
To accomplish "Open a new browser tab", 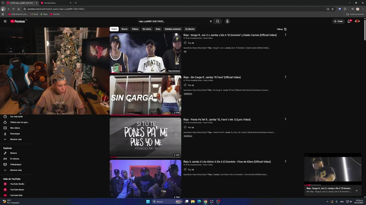I will 76,3.
